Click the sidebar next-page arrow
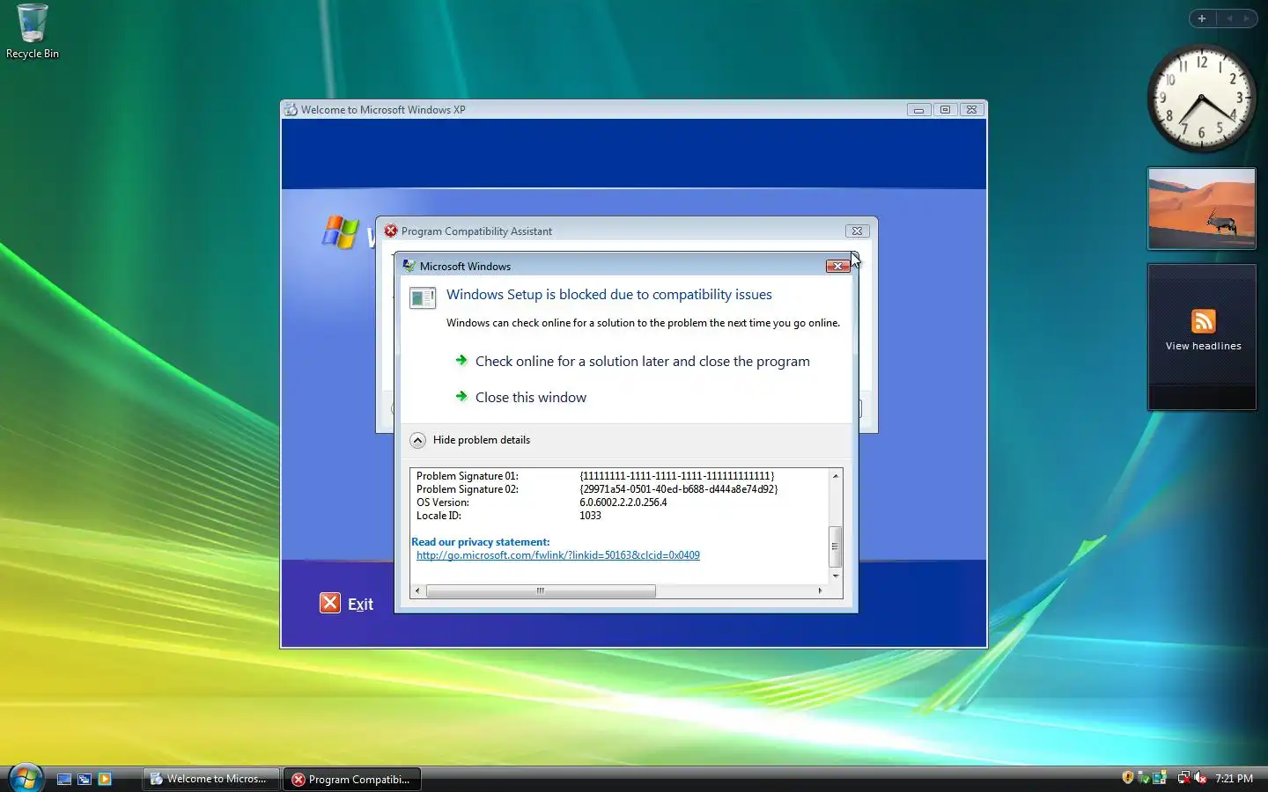The image size is (1268, 792). 1246,18
